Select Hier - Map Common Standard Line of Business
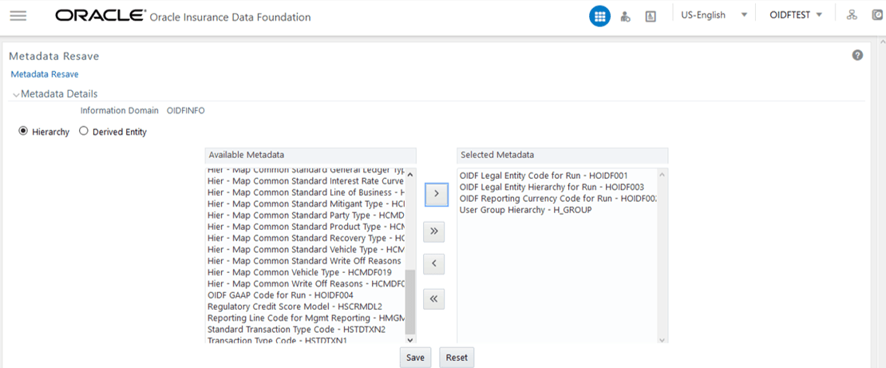 [306, 192]
